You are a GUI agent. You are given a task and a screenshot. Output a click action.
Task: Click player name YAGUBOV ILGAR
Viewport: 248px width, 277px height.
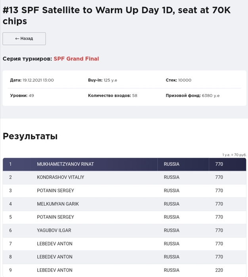click(x=55, y=230)
